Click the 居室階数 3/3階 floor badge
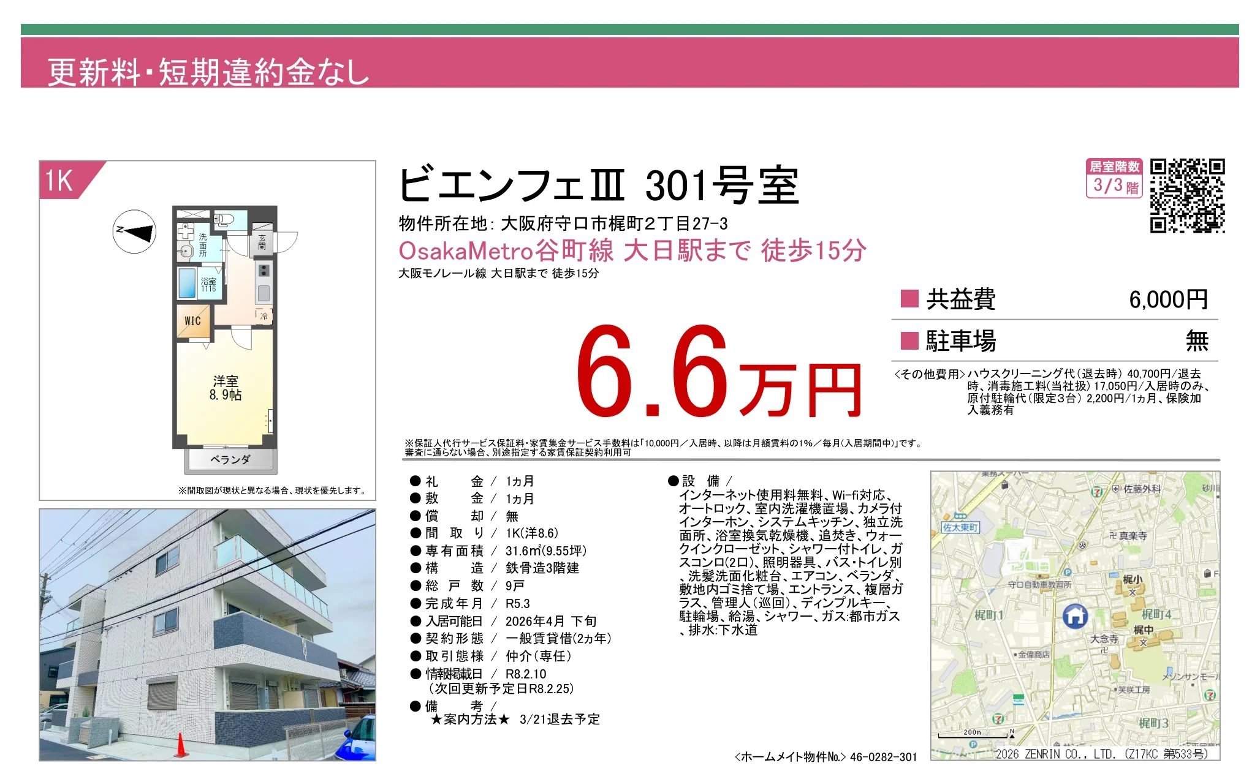Image resolution: width=1260 pixels, height=771 pixels. pyautogui.click(x=1115, y=178)
